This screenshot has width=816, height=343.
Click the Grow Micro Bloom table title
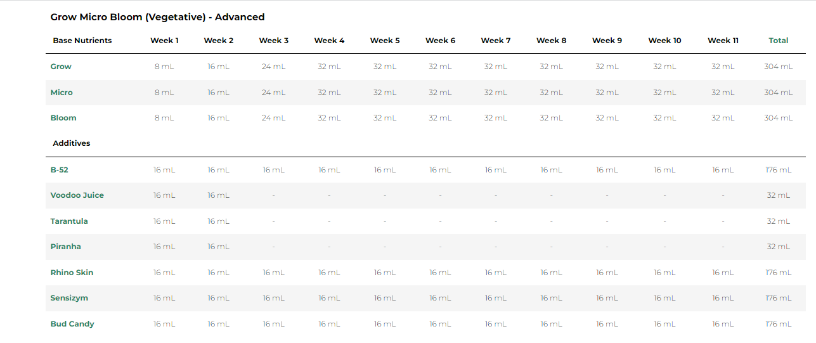[x=157, y=17]
